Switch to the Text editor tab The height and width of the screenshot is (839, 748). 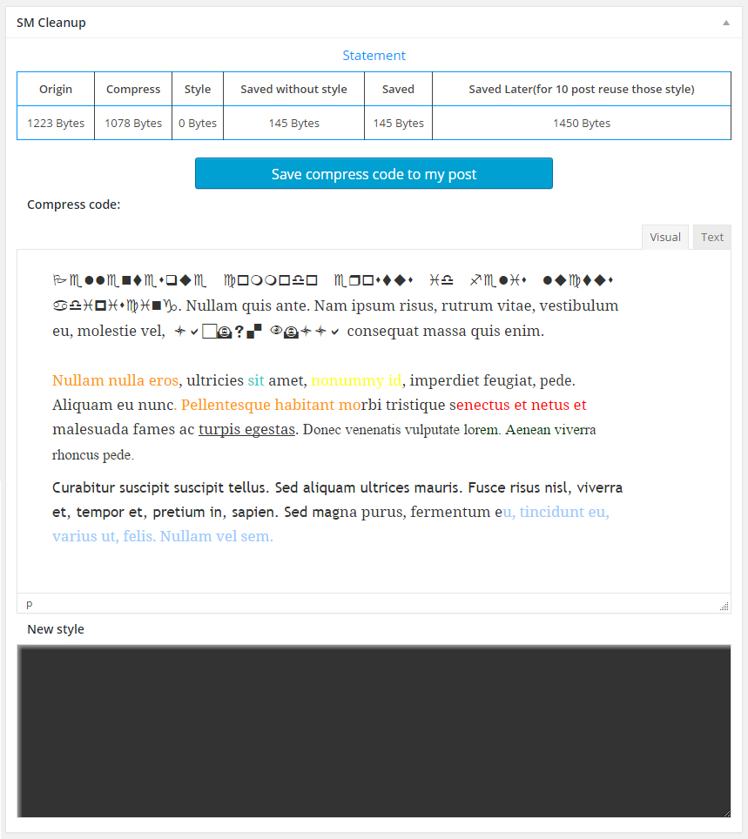click(711, 237)
